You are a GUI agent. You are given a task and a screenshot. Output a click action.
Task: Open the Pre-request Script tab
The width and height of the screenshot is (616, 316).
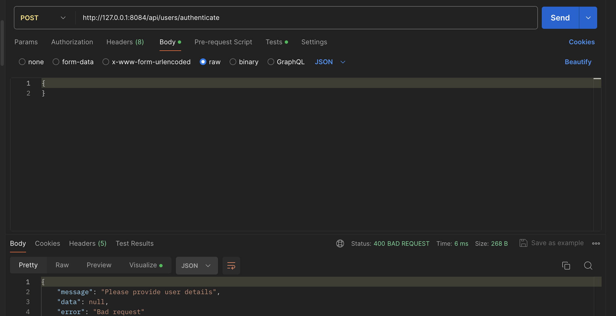pos(223,42)
